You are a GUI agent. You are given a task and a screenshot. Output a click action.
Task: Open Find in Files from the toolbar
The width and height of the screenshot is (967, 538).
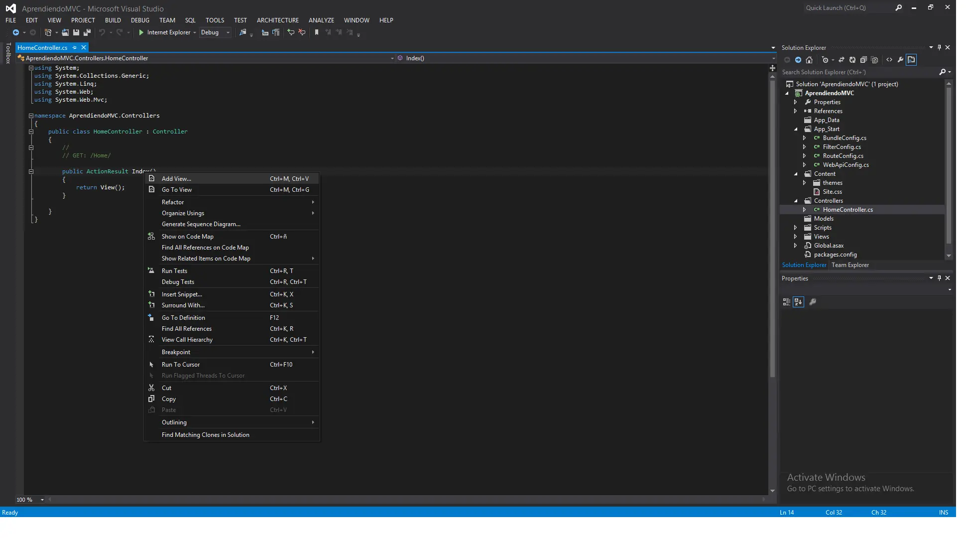pyautogui.click(x=243, y=32)
